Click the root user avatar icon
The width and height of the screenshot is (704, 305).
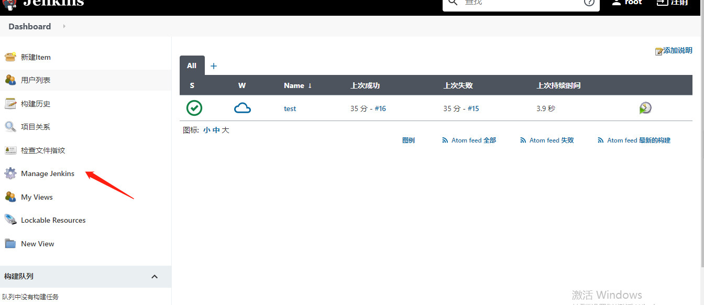617,3
